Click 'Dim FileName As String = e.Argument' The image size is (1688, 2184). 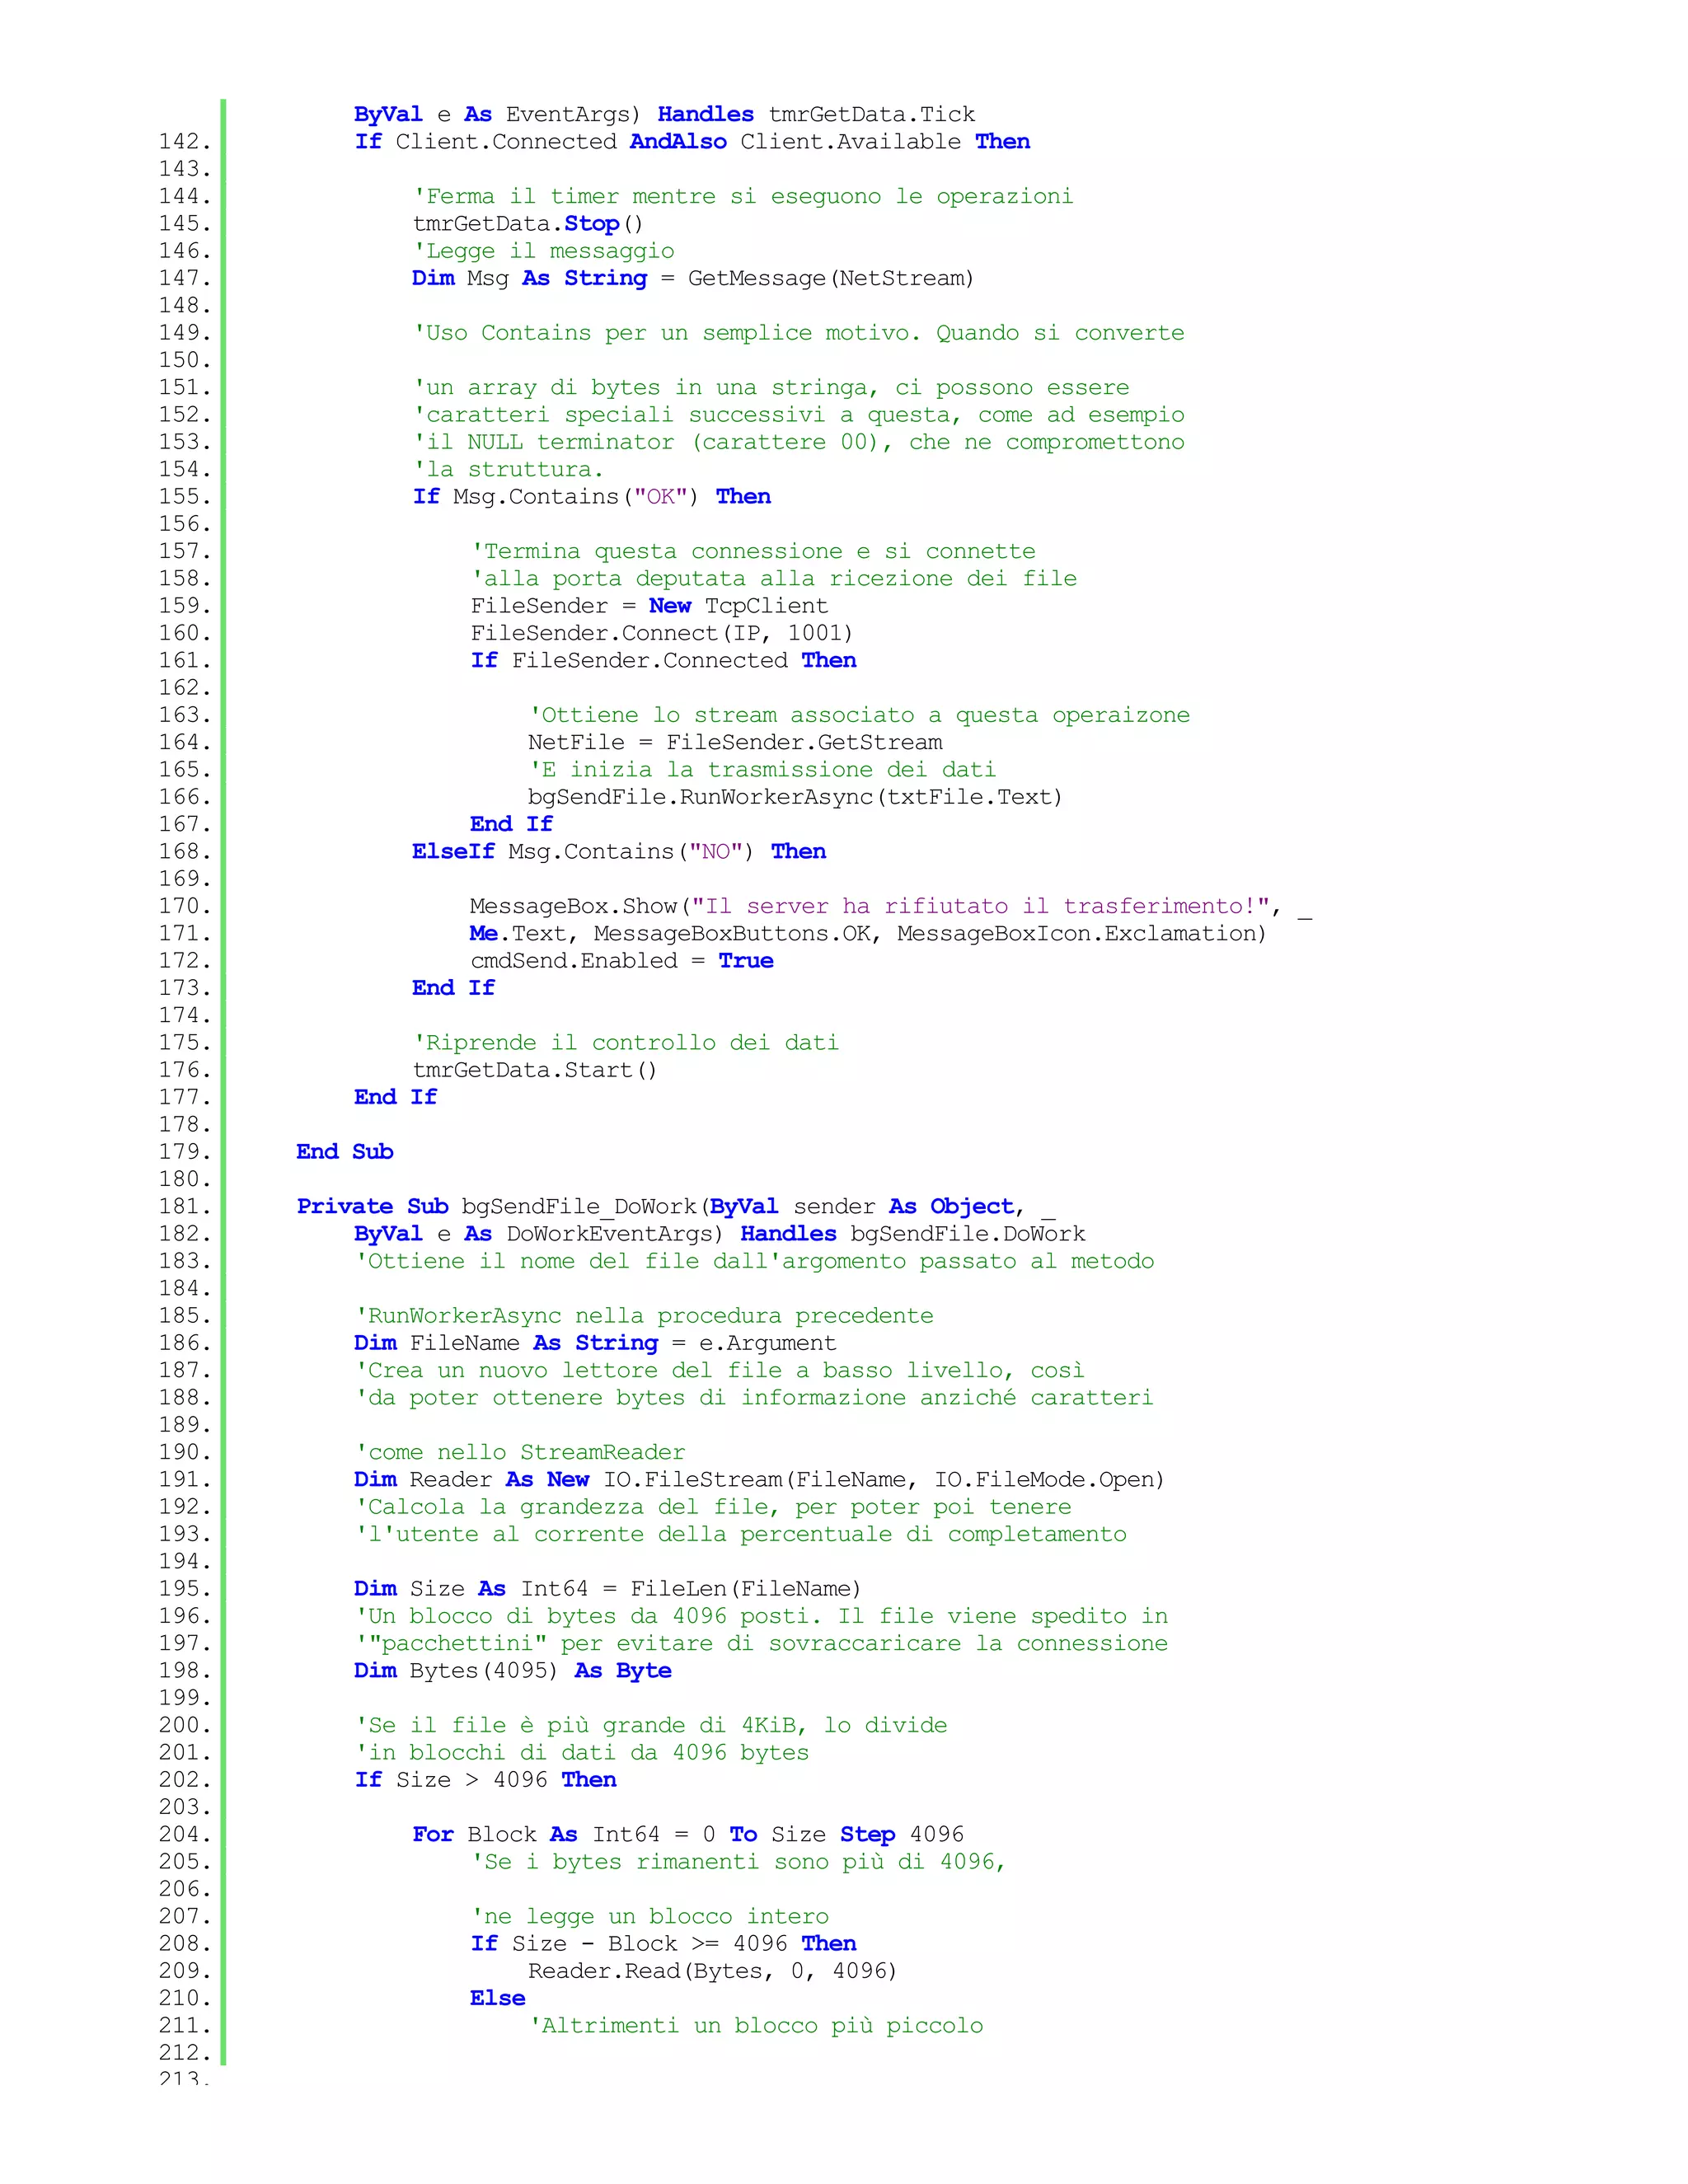click(x=595, y=1343)
